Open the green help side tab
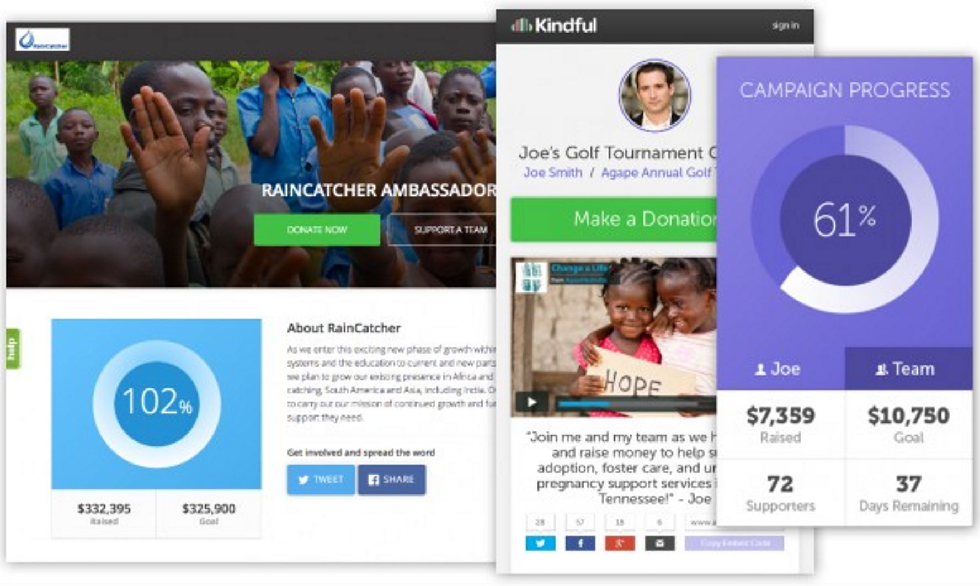980x586 pixels. pos(12,349)
